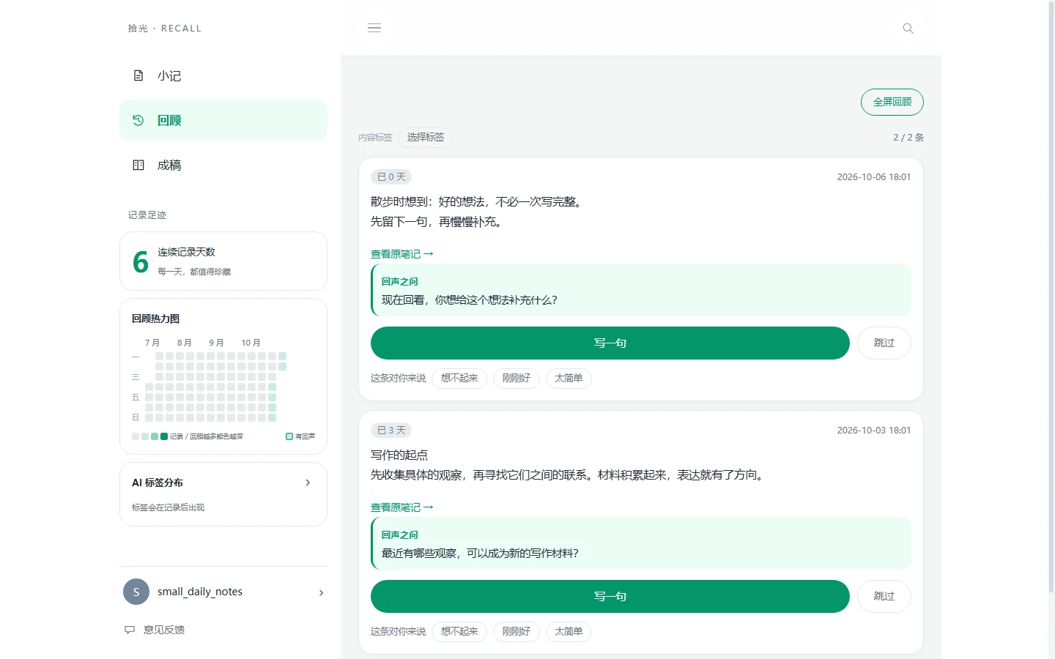Click the darkest green heatmap legend swatch

164,436
